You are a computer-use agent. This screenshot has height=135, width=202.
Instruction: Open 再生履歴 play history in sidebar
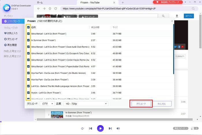[10, 45]
